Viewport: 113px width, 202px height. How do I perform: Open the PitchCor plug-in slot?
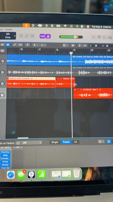5,152
